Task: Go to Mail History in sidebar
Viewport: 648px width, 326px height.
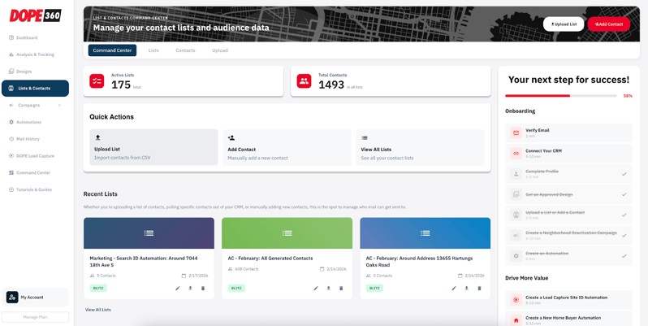Action: 28,139
